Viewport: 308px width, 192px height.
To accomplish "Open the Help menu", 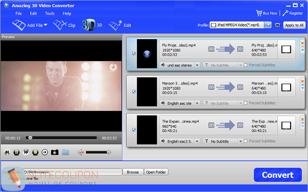I will 67,14.
